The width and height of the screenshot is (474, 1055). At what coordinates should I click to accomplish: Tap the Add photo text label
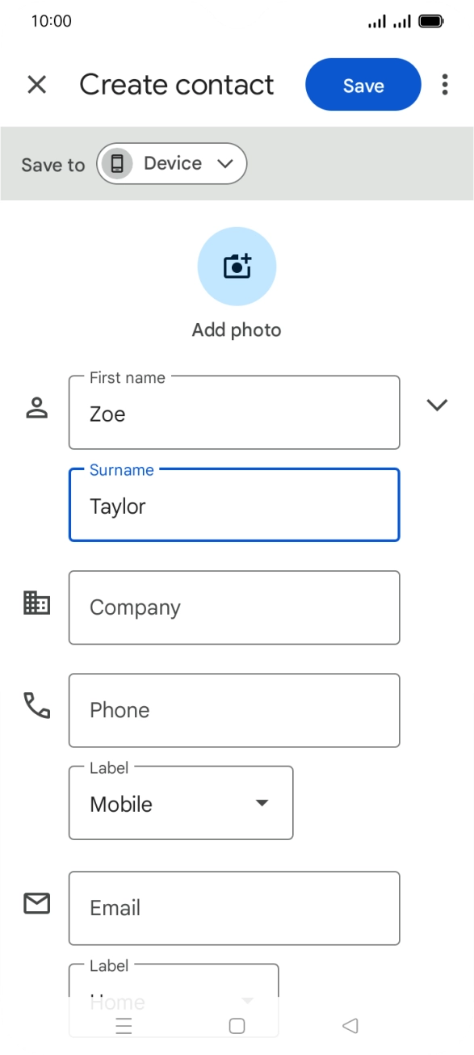tap(237, 330)
